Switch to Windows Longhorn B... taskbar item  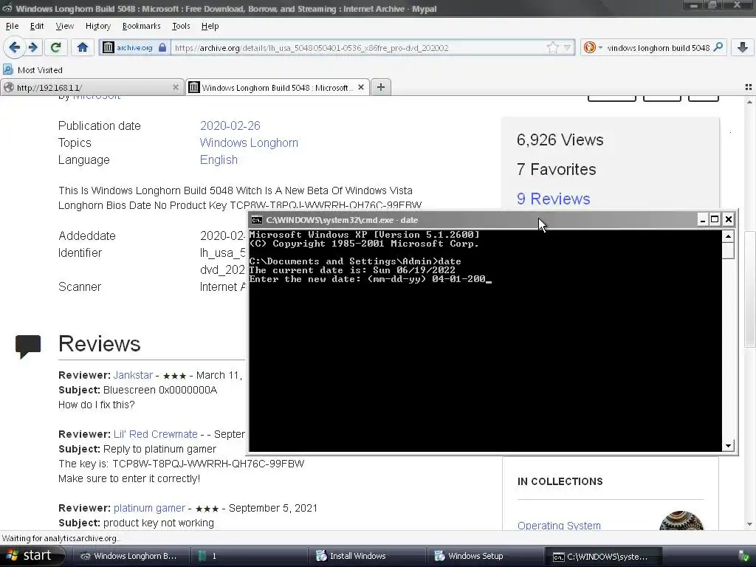(x=130, y=556)
